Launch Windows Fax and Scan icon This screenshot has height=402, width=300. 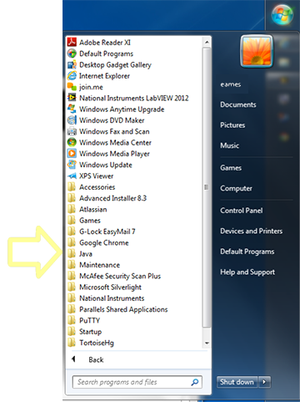(72, 131)
